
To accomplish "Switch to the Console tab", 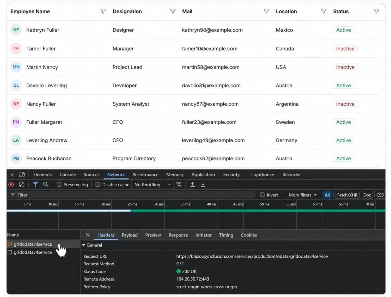I will pos(68,175).
